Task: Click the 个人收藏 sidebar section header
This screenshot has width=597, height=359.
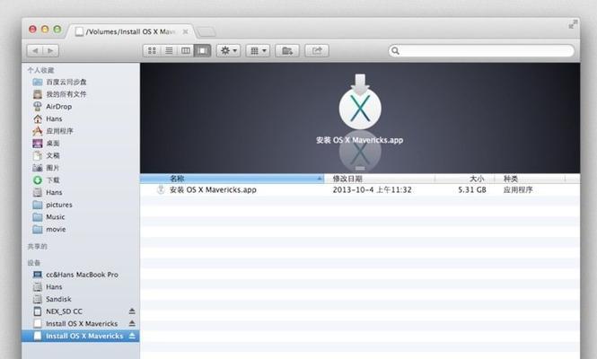Action: 40,70
